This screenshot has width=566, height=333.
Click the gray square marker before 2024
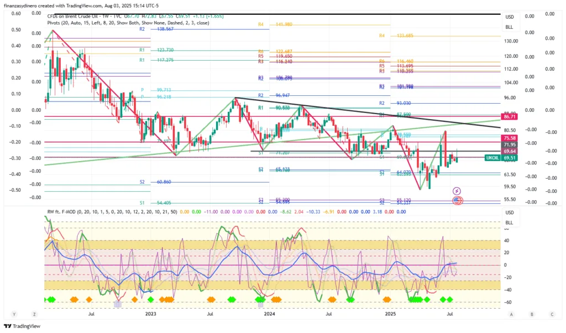[x=261, y=304]
